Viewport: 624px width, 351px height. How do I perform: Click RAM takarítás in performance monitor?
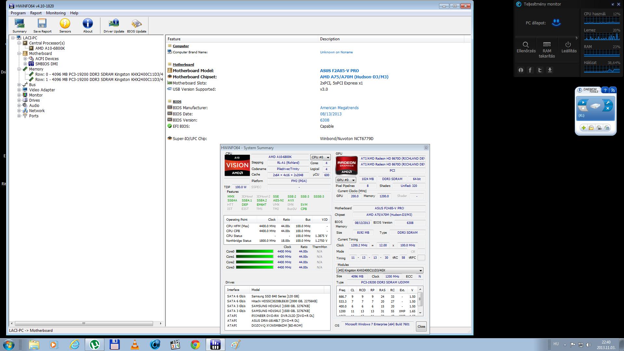[547, 49]
